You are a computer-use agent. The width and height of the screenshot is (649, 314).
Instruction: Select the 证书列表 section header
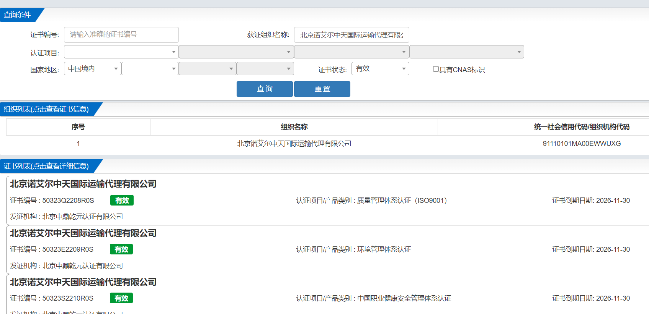point(46,166)
